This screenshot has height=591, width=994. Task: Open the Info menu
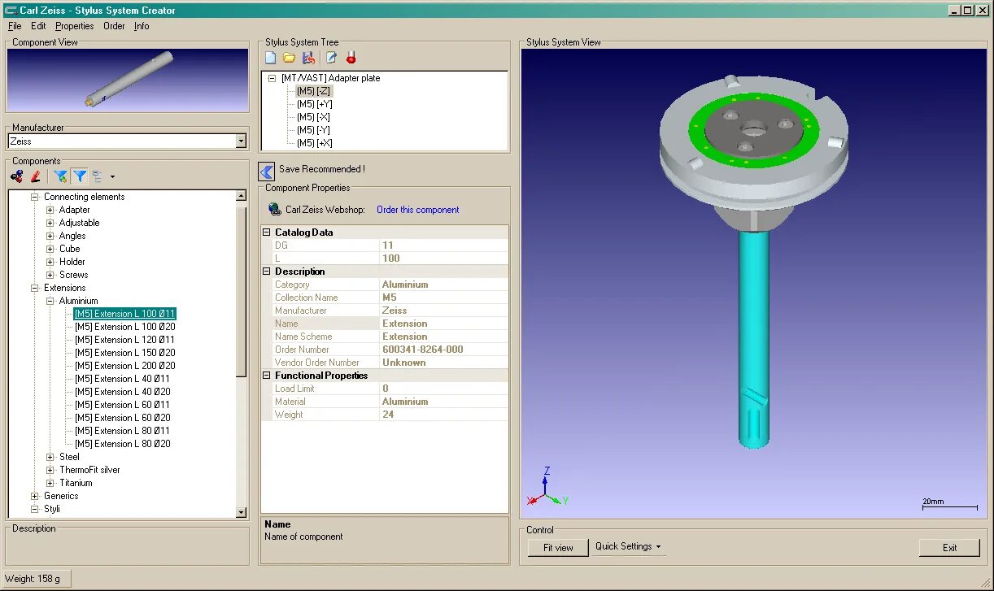pos(142,26)
